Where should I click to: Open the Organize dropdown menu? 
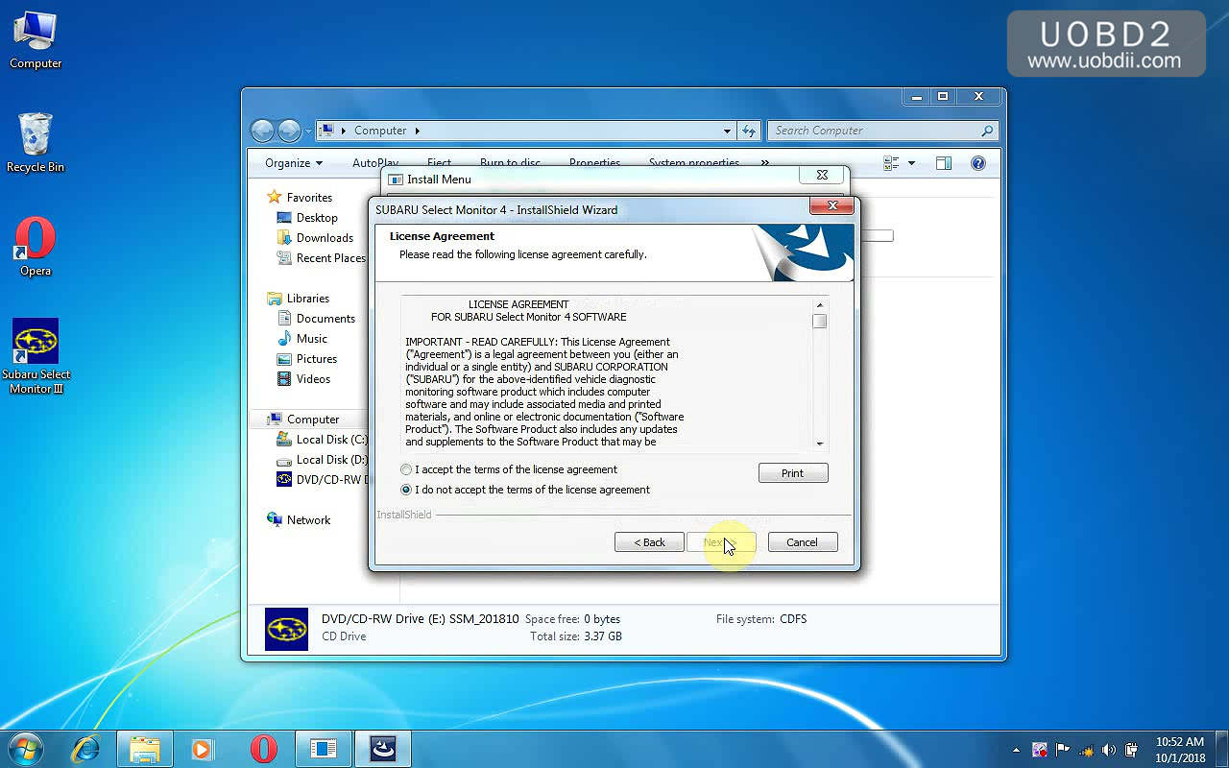[x=293, y=163]
